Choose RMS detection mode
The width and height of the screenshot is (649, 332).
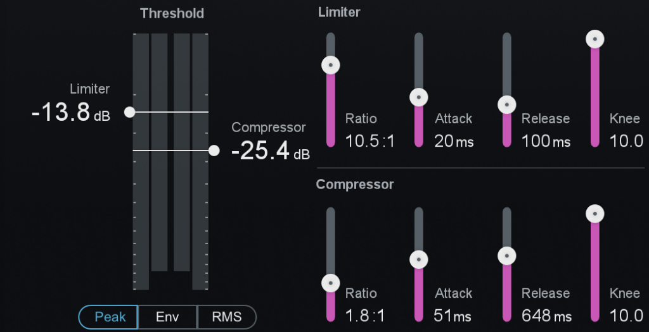click(x=227, y=317)
